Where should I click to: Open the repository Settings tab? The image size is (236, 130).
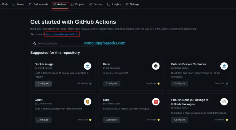(132, 4)
